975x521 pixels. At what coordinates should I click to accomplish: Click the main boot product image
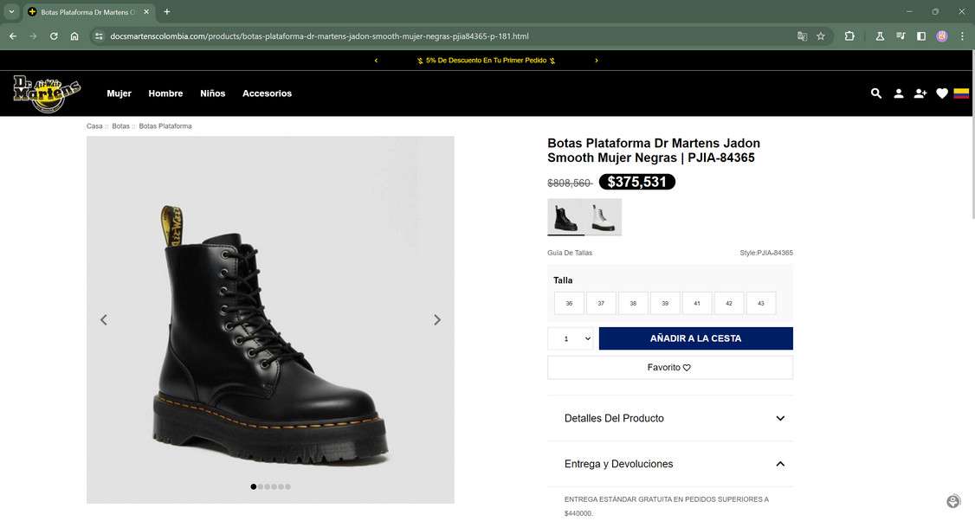(270, 319)
